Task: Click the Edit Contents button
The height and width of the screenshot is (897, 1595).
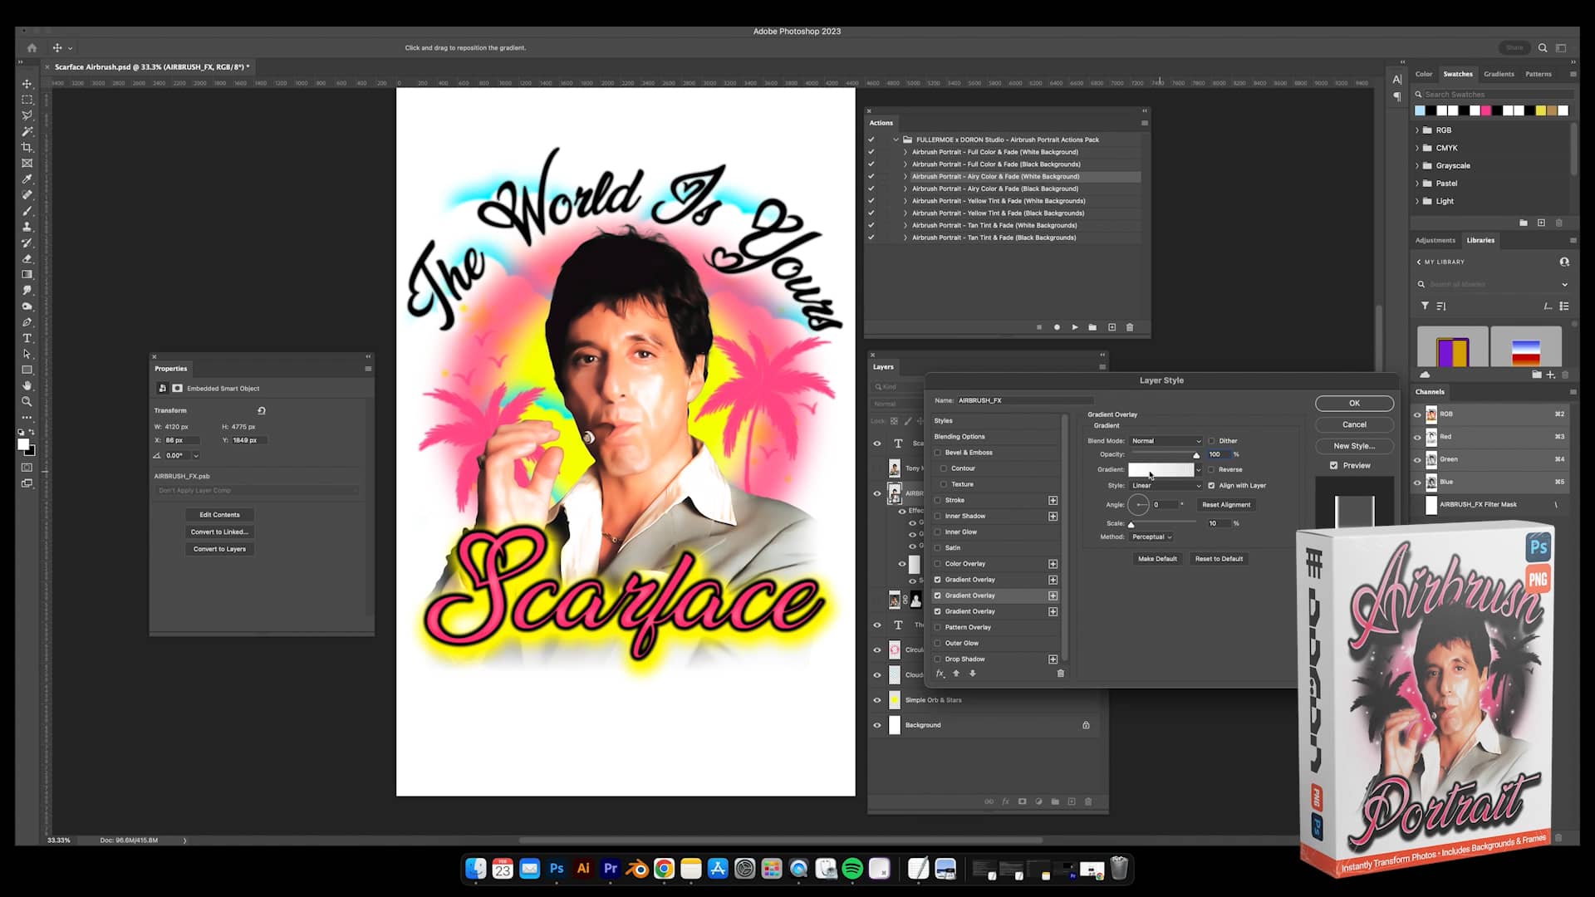Action: tap(219, 514)
